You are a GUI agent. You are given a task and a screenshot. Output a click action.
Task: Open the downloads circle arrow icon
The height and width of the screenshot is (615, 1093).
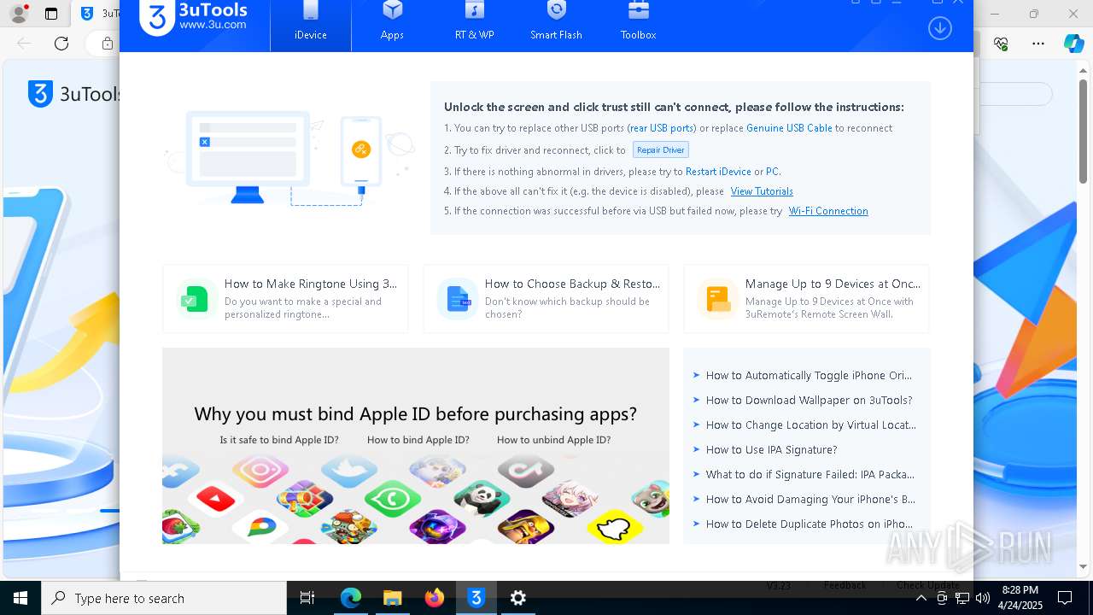pyautogui.click(x=939, y=28)
